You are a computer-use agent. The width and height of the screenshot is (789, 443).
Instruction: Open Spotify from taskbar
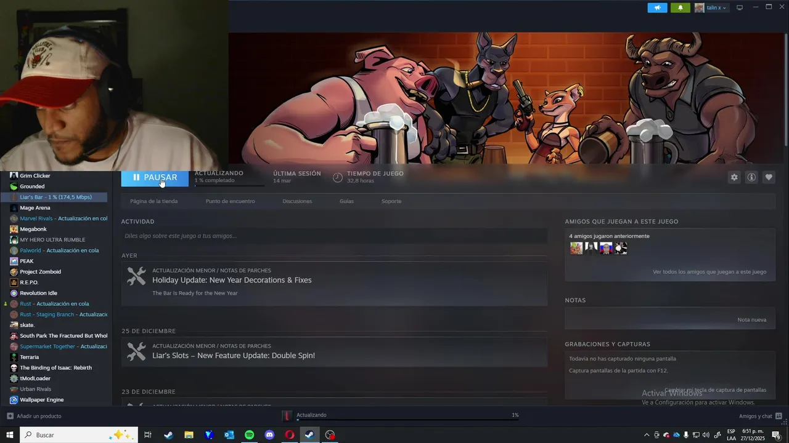point(250,435)
